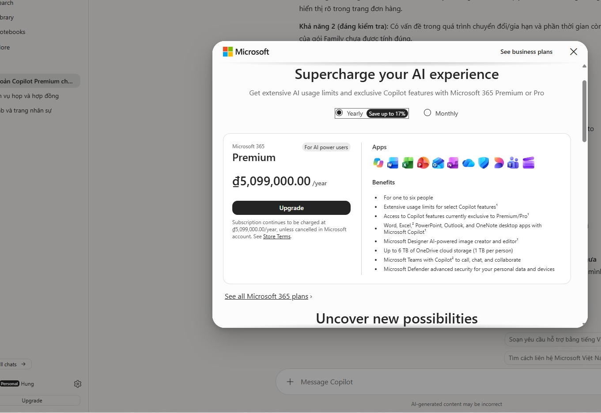Choose the 'Soạn yêu cầu hỗ trợ' suggestion

coord(553,339)
